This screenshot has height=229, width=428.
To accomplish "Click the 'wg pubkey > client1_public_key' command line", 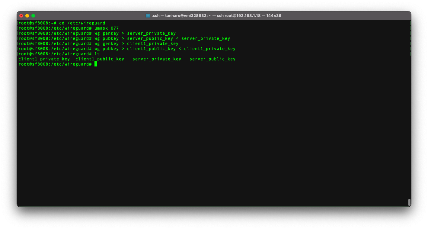I will pos(164,49).
